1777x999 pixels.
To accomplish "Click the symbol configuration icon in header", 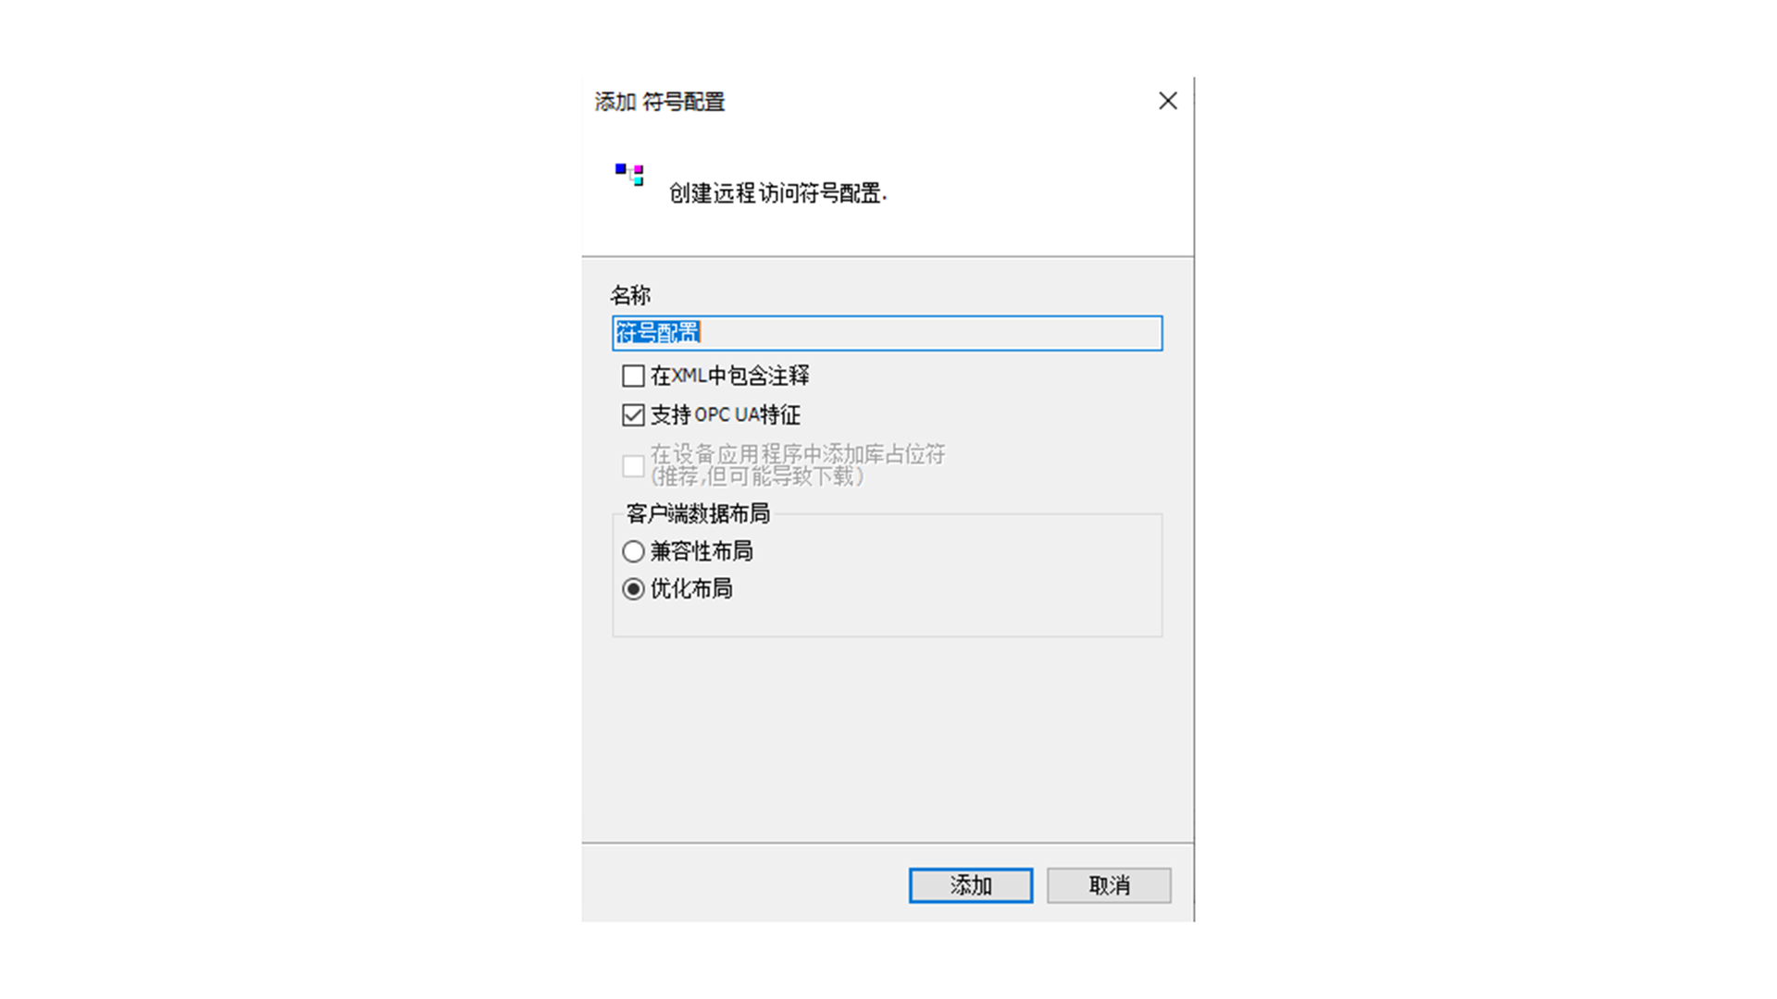I will coord(629,174).
